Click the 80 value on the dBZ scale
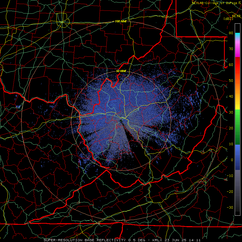Screen dimensions: 242x242 231,33
